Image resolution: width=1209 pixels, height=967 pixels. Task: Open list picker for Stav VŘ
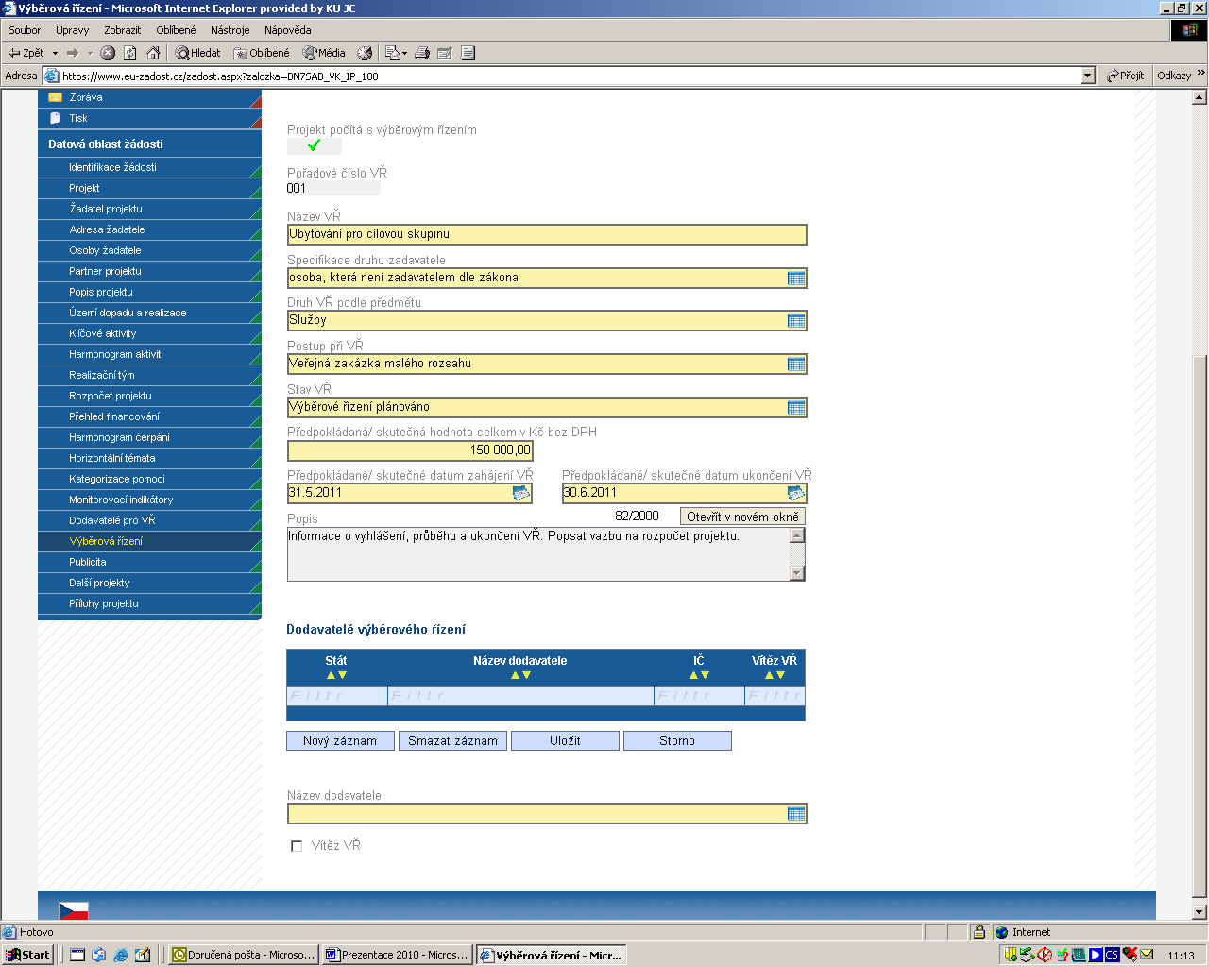tap(796, 407)
